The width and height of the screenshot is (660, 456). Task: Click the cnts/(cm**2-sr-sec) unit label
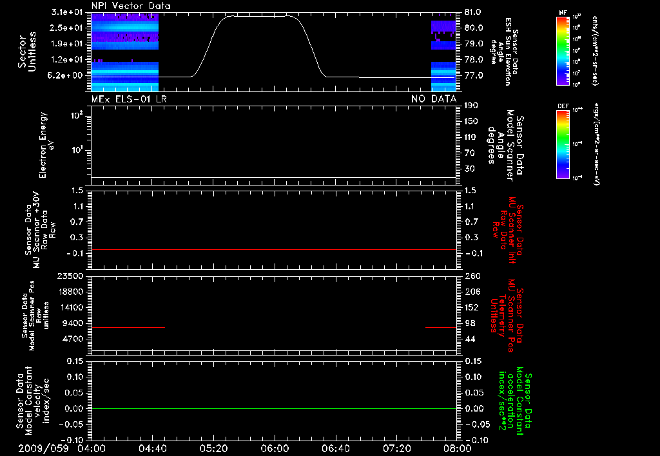click(595, 50)
